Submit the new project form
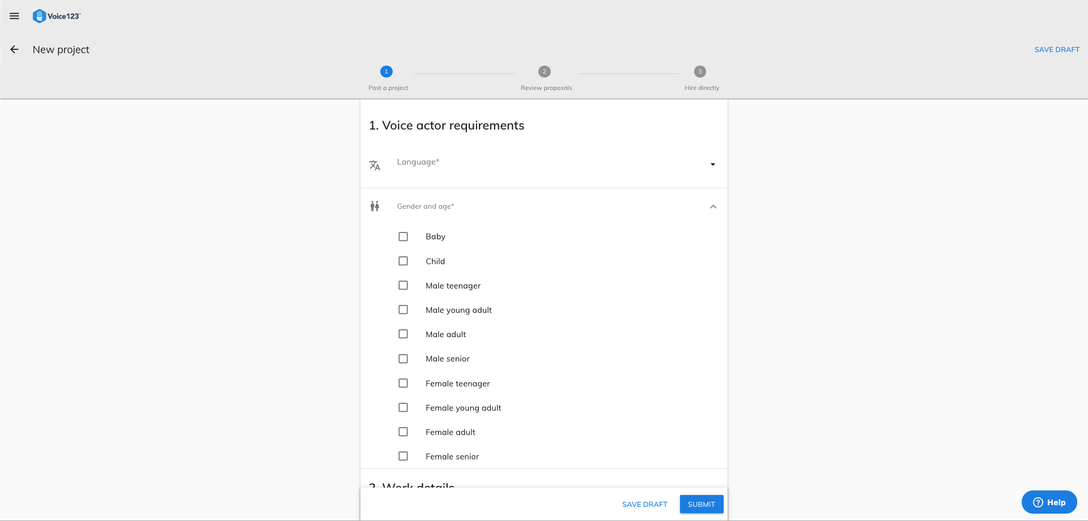 click(701, 504)
